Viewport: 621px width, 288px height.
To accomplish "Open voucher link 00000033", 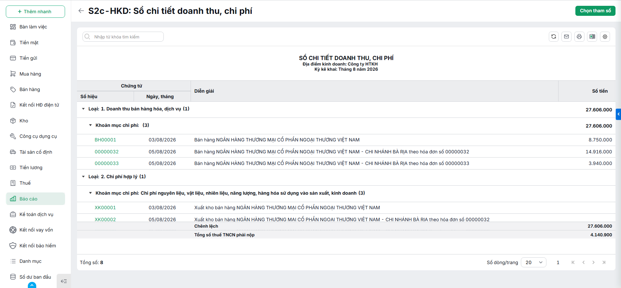I will (x=106, y=163).
